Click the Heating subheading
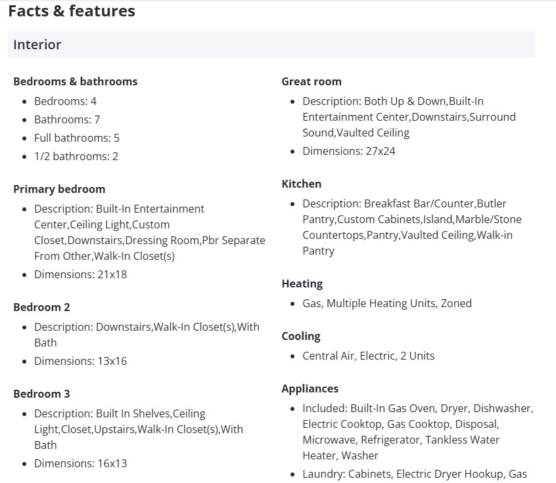The height and width of the screenshot is (483, 556). click(x=302, y=283)
